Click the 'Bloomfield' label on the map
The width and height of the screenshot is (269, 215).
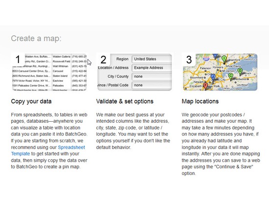[197, 78]
